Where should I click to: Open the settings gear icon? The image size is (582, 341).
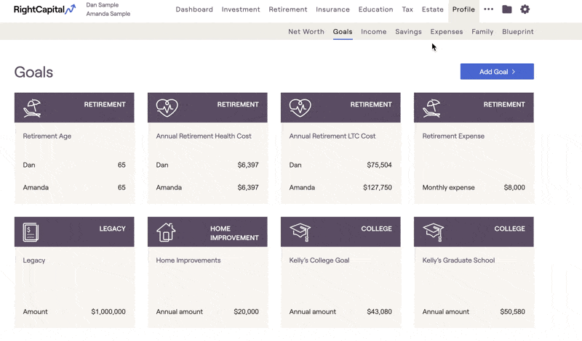525,9
